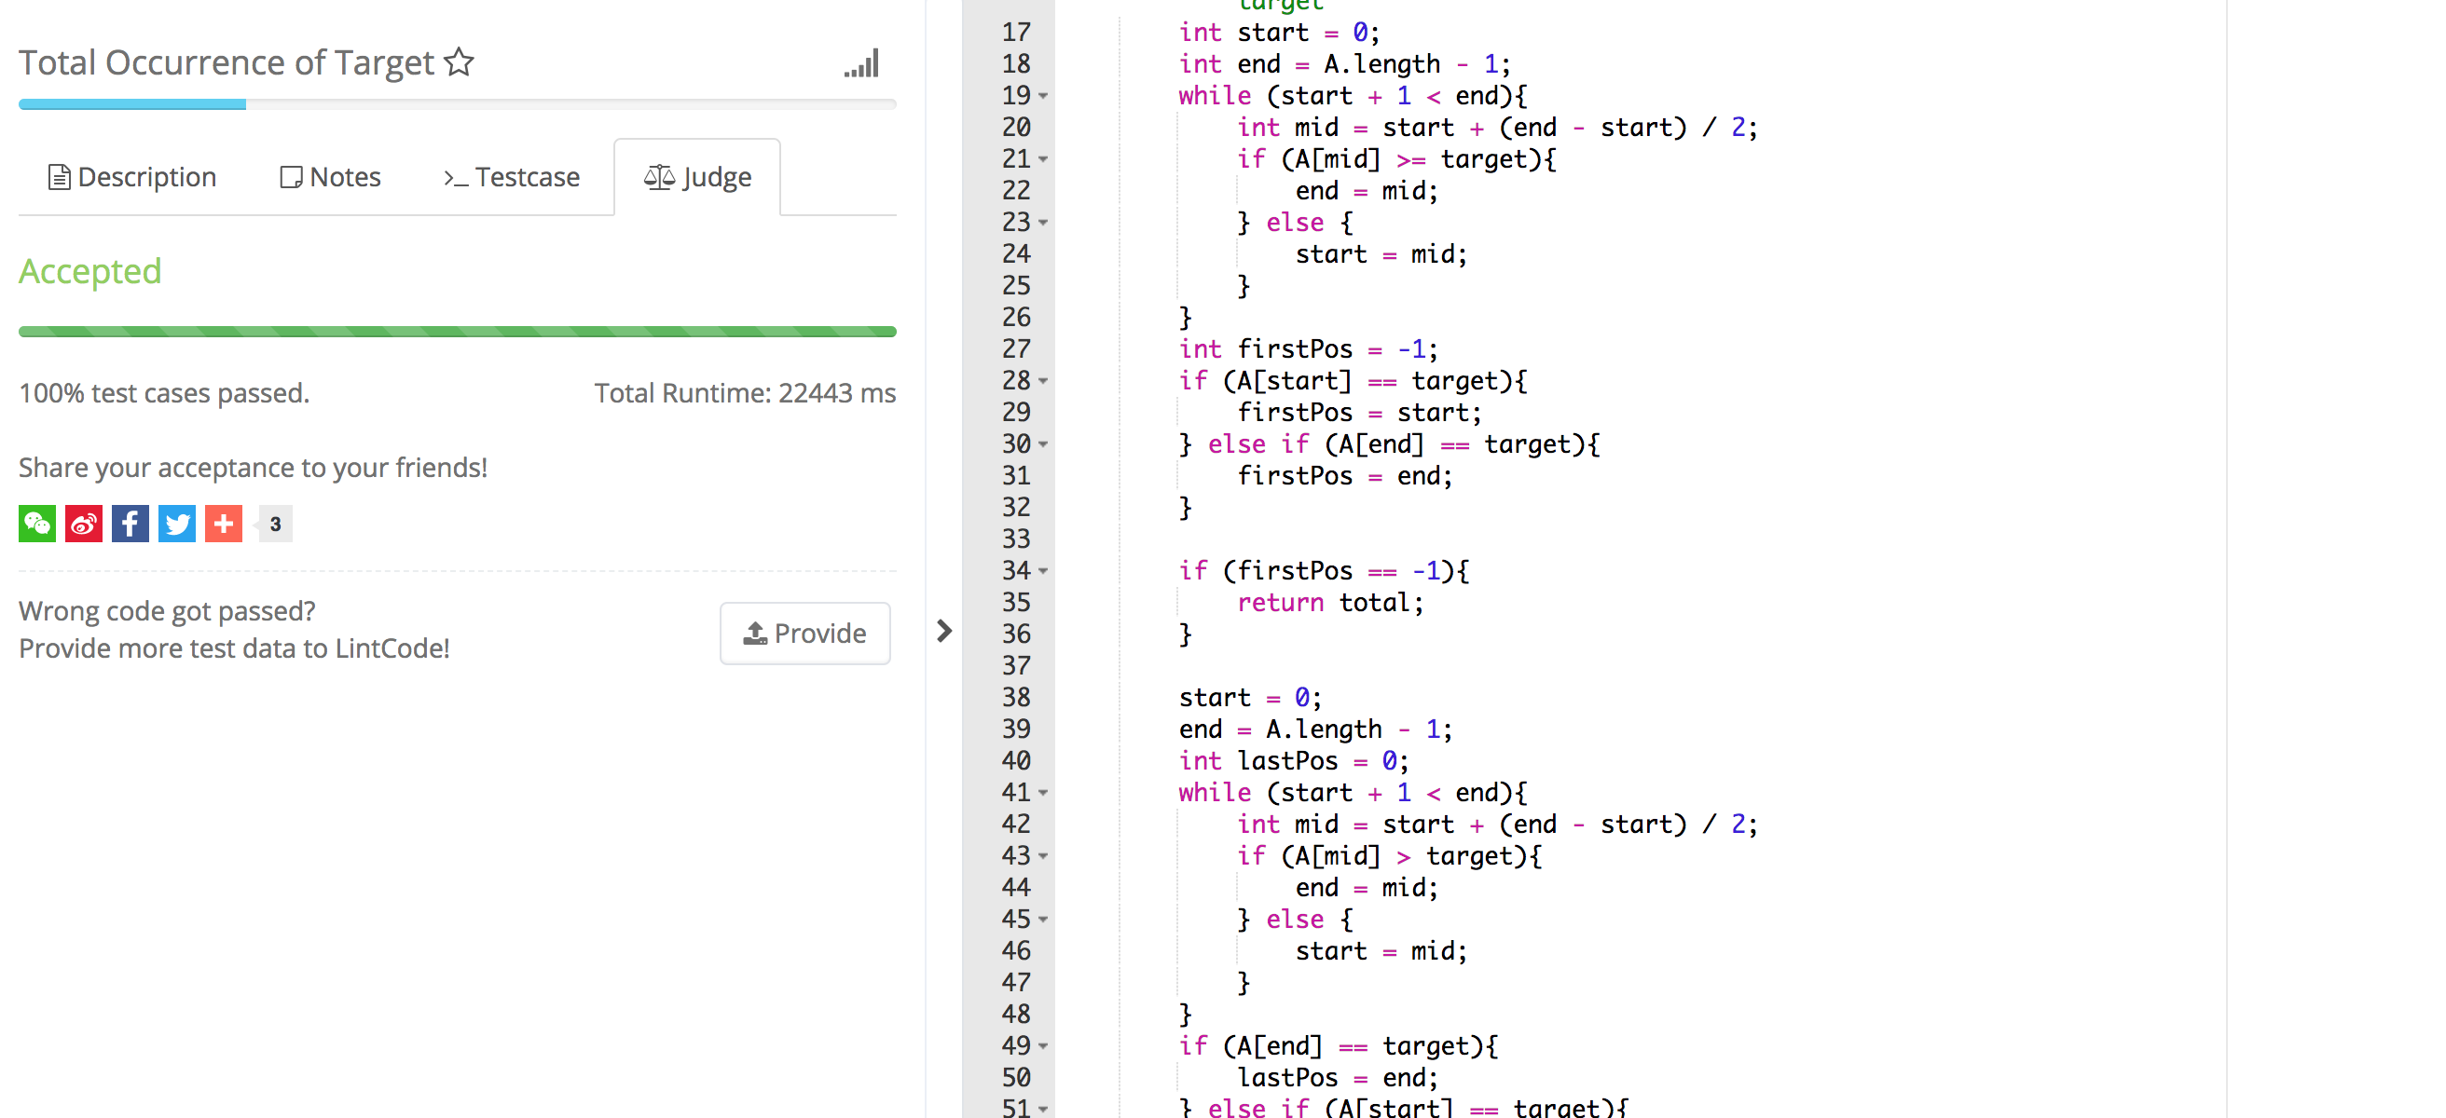The height and width of the screenshot is (1118, 2446).
Task: Click 'Wrong code got passed?' text
Action: click(167, 611)
